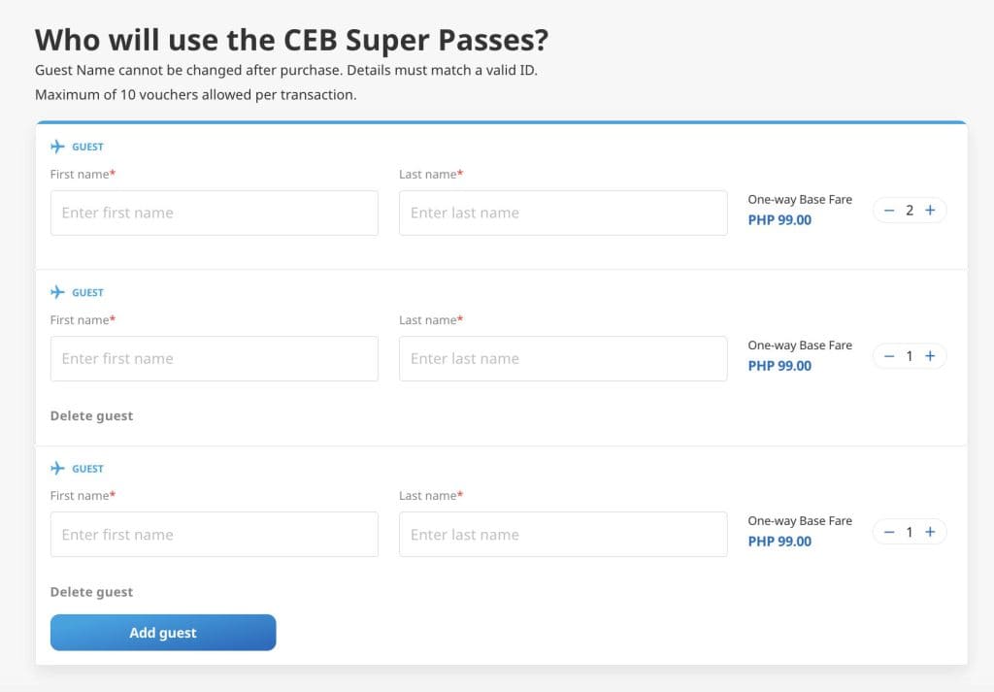Remove the third guest via Delete guest
Image resolution: width=994 pixels, height=692 pixels.
click(91, 592)
